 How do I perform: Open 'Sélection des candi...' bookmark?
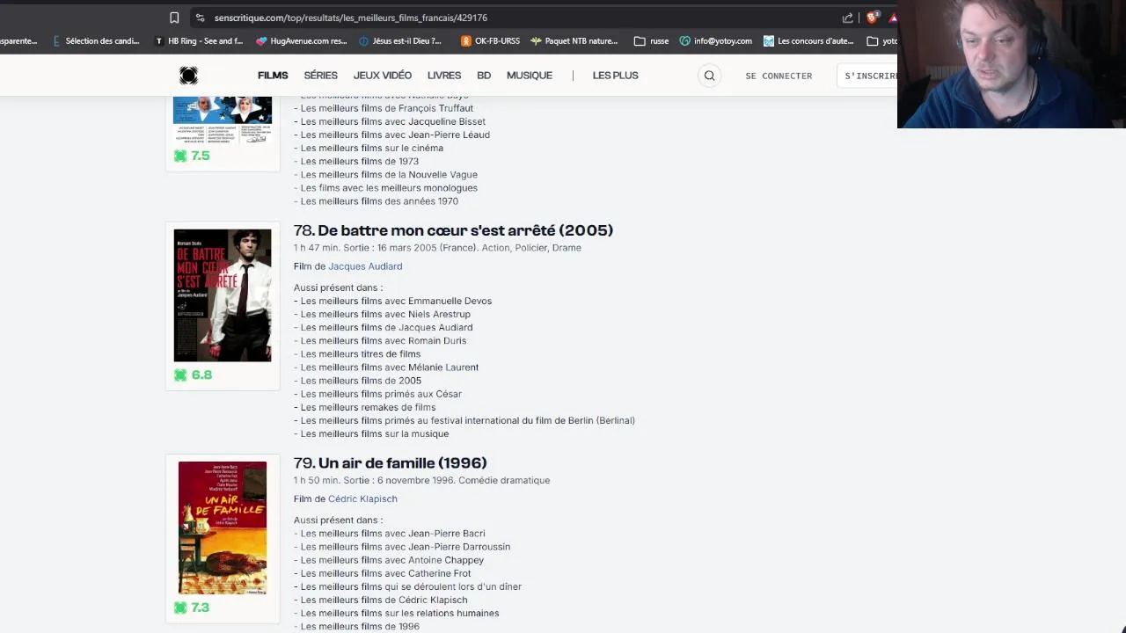(x=96, y=40)
